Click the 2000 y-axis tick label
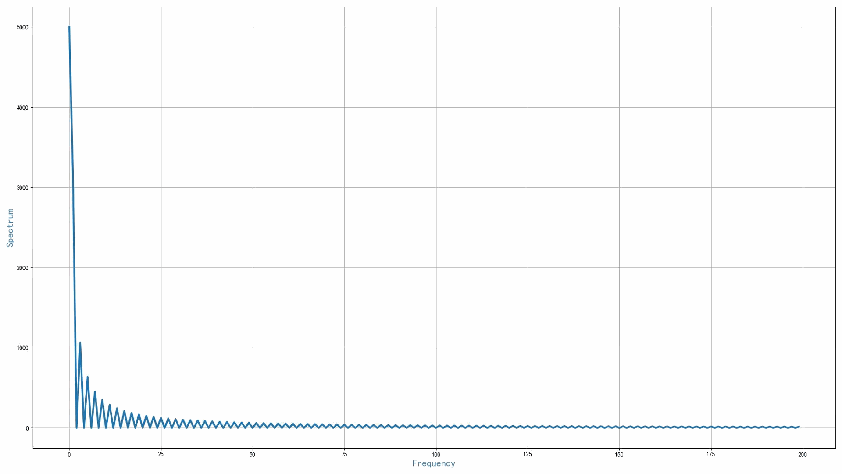This screenshot has width=842, height=474. tap(22, 268)
